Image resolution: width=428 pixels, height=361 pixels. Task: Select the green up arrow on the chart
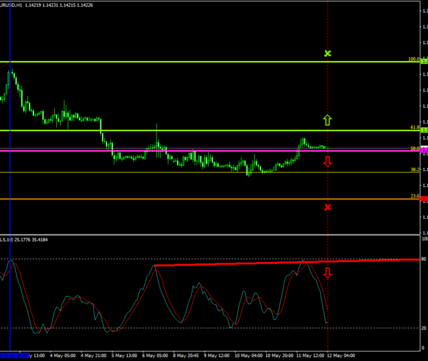point(328,120)
